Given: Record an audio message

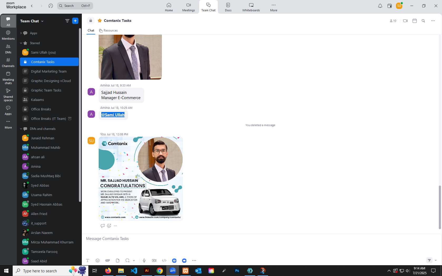Looking at the screenshot, I should 144,260.
